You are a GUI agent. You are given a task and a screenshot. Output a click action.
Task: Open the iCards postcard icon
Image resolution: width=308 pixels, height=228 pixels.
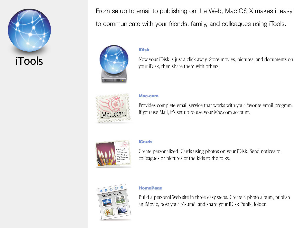tap(113, 154)
